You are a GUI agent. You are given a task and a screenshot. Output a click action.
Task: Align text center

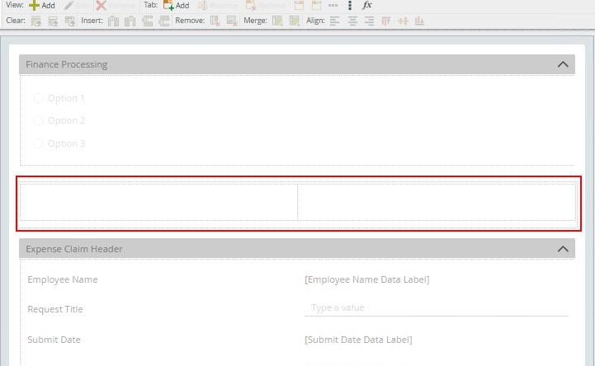click(352, 21)
